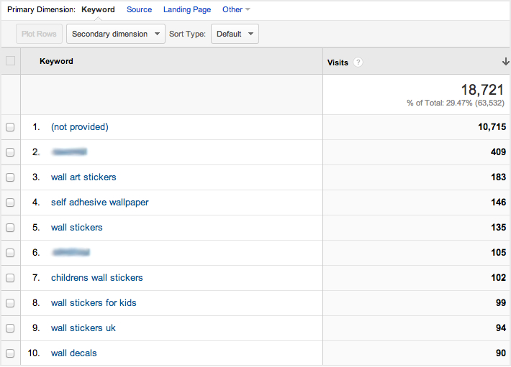Click the childrens wall stickers keyword
Viewport: 511px width, 367px height.
[x=96, y=278]
